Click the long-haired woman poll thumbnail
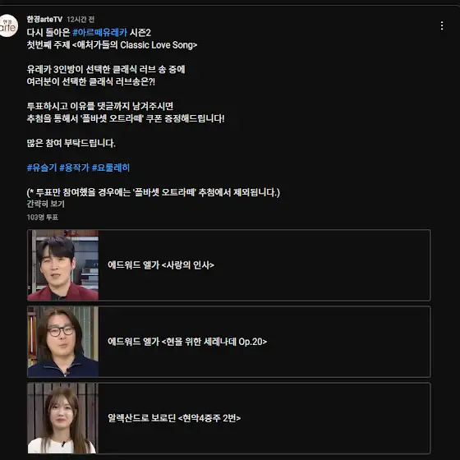 tap(63, 418)
